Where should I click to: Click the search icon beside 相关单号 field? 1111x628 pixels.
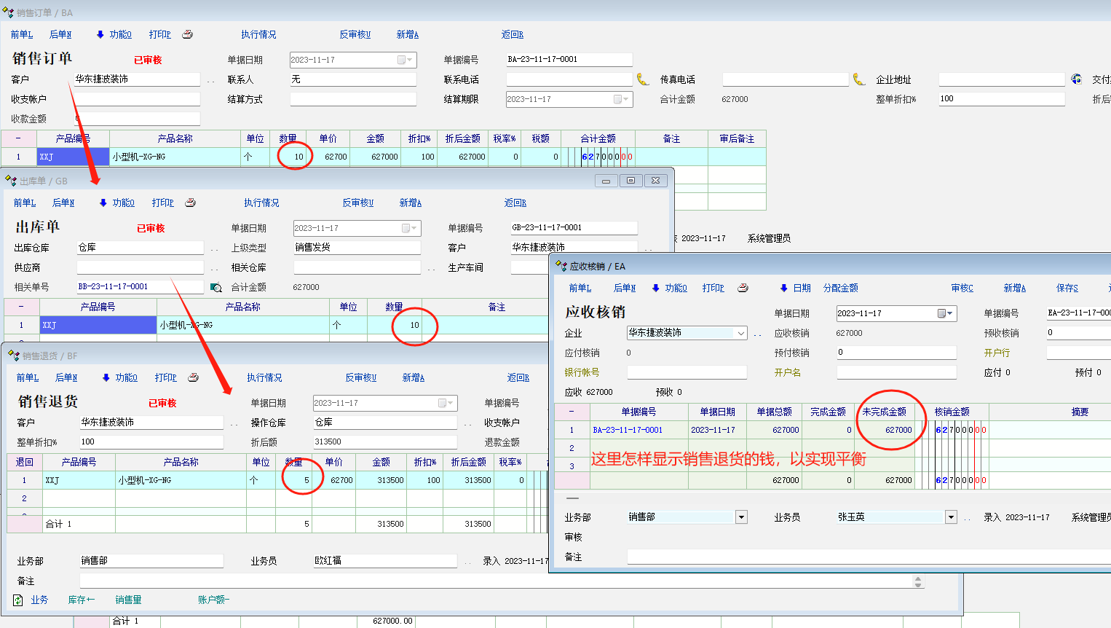coord(216,288)
